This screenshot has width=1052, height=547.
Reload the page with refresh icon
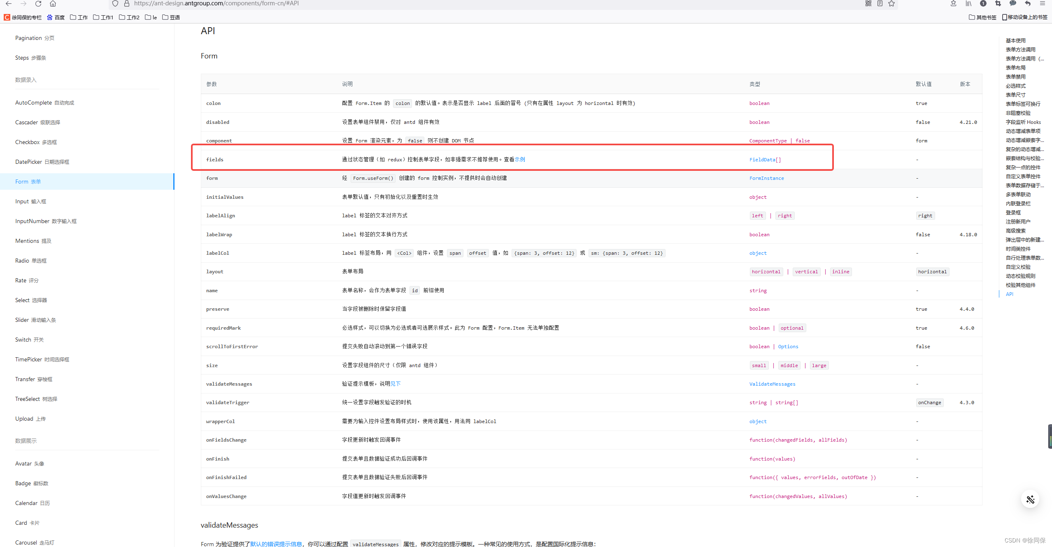tap(38, 4)
